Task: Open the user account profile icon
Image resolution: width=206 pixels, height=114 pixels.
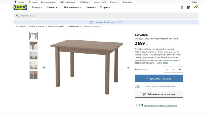Action: point(182,7)
